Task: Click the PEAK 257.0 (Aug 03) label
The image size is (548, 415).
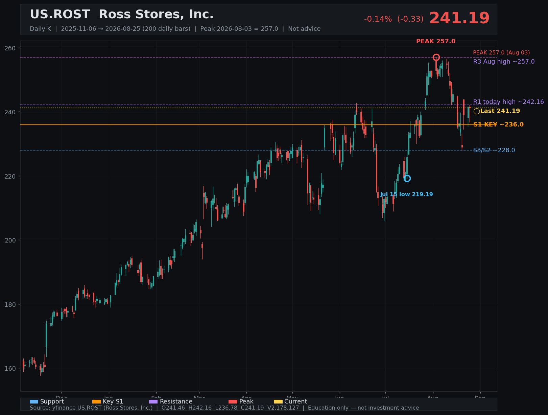Action: (501, 53)
